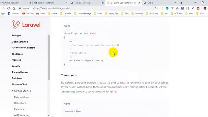The image size is (208, 117).
Task: Close the last Laravel tab
Action: click(175, 3)
